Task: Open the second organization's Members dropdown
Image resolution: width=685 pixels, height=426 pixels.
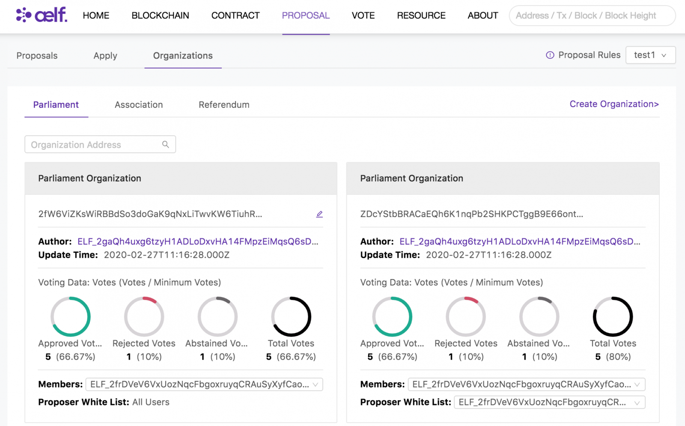Action: 526,384
